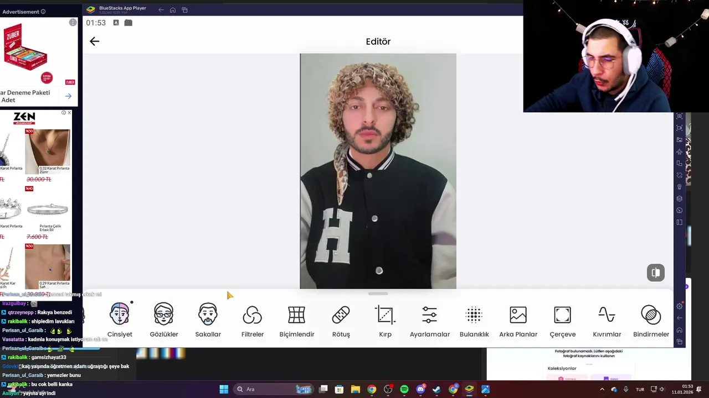Screen dimensions: 709x398
Task: Close the ZEN jewelry ad
Action: [x=69, y=113]
